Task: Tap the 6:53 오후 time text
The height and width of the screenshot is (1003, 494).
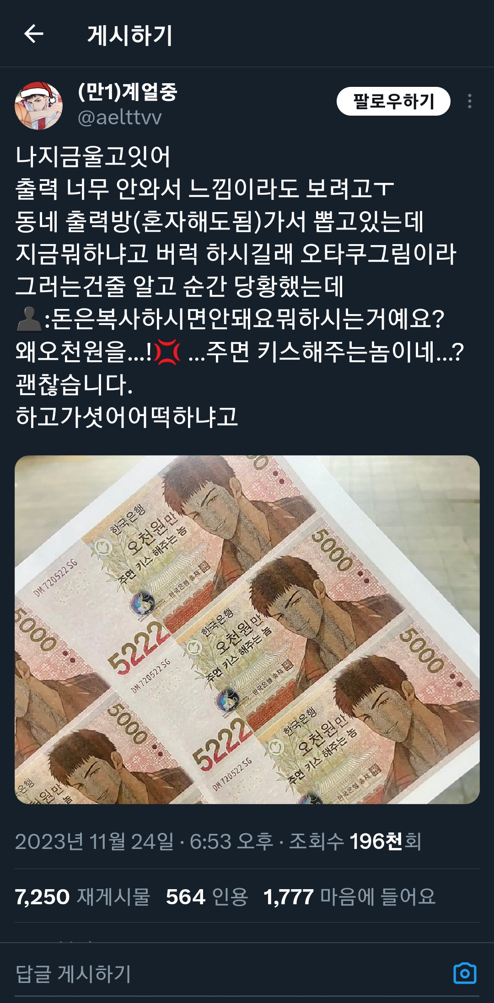Action: coord(231,841)
